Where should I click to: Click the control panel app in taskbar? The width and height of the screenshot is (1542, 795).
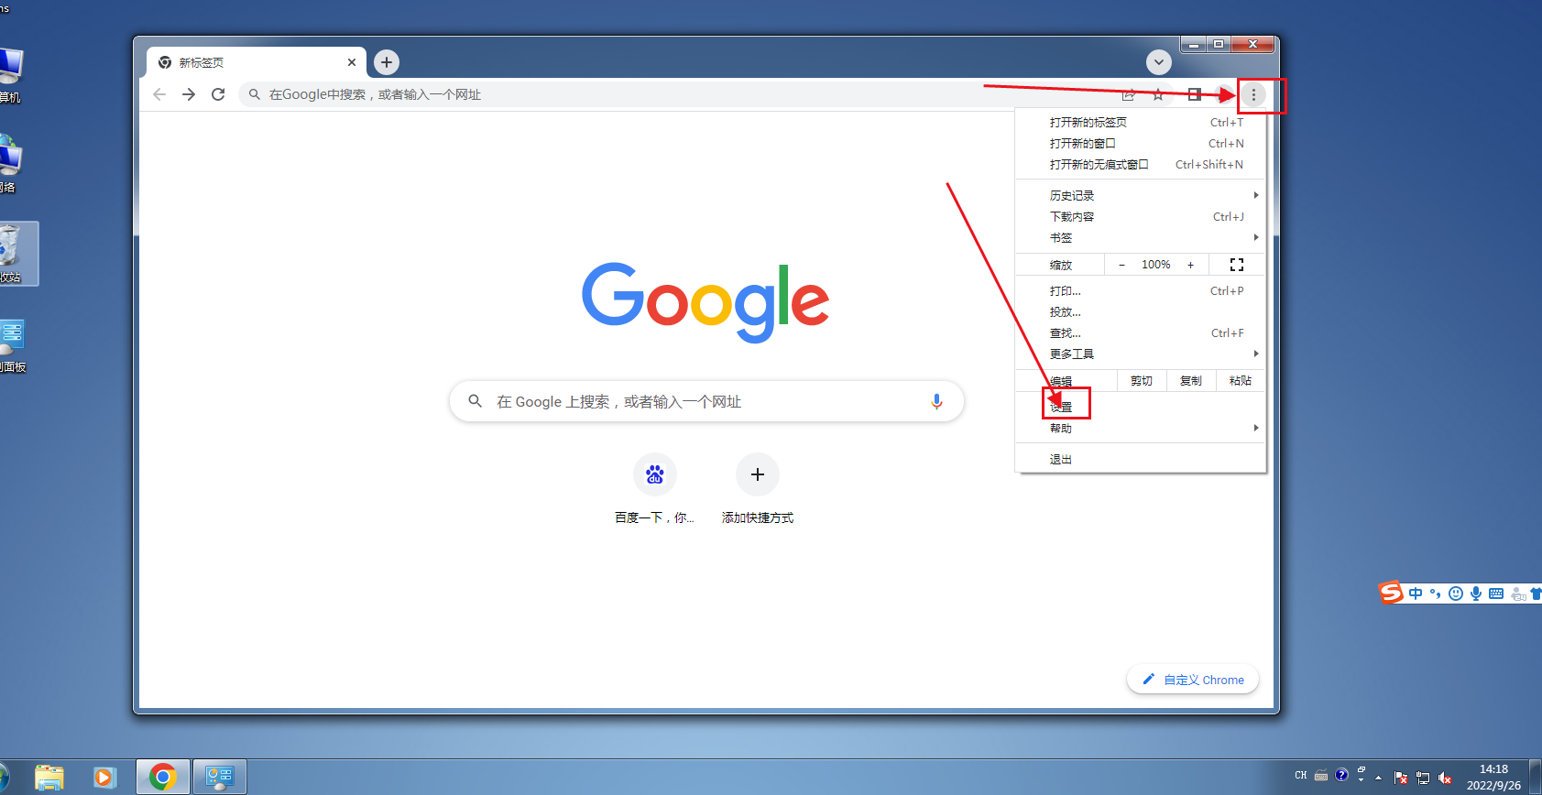click(x=220, y=778)
